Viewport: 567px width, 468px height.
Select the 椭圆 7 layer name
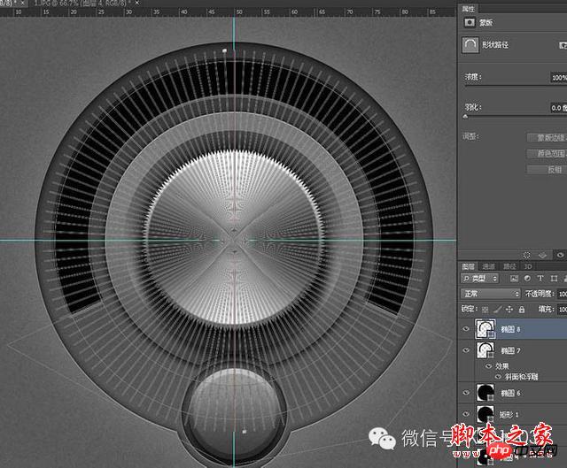click(x=510, y=350)
